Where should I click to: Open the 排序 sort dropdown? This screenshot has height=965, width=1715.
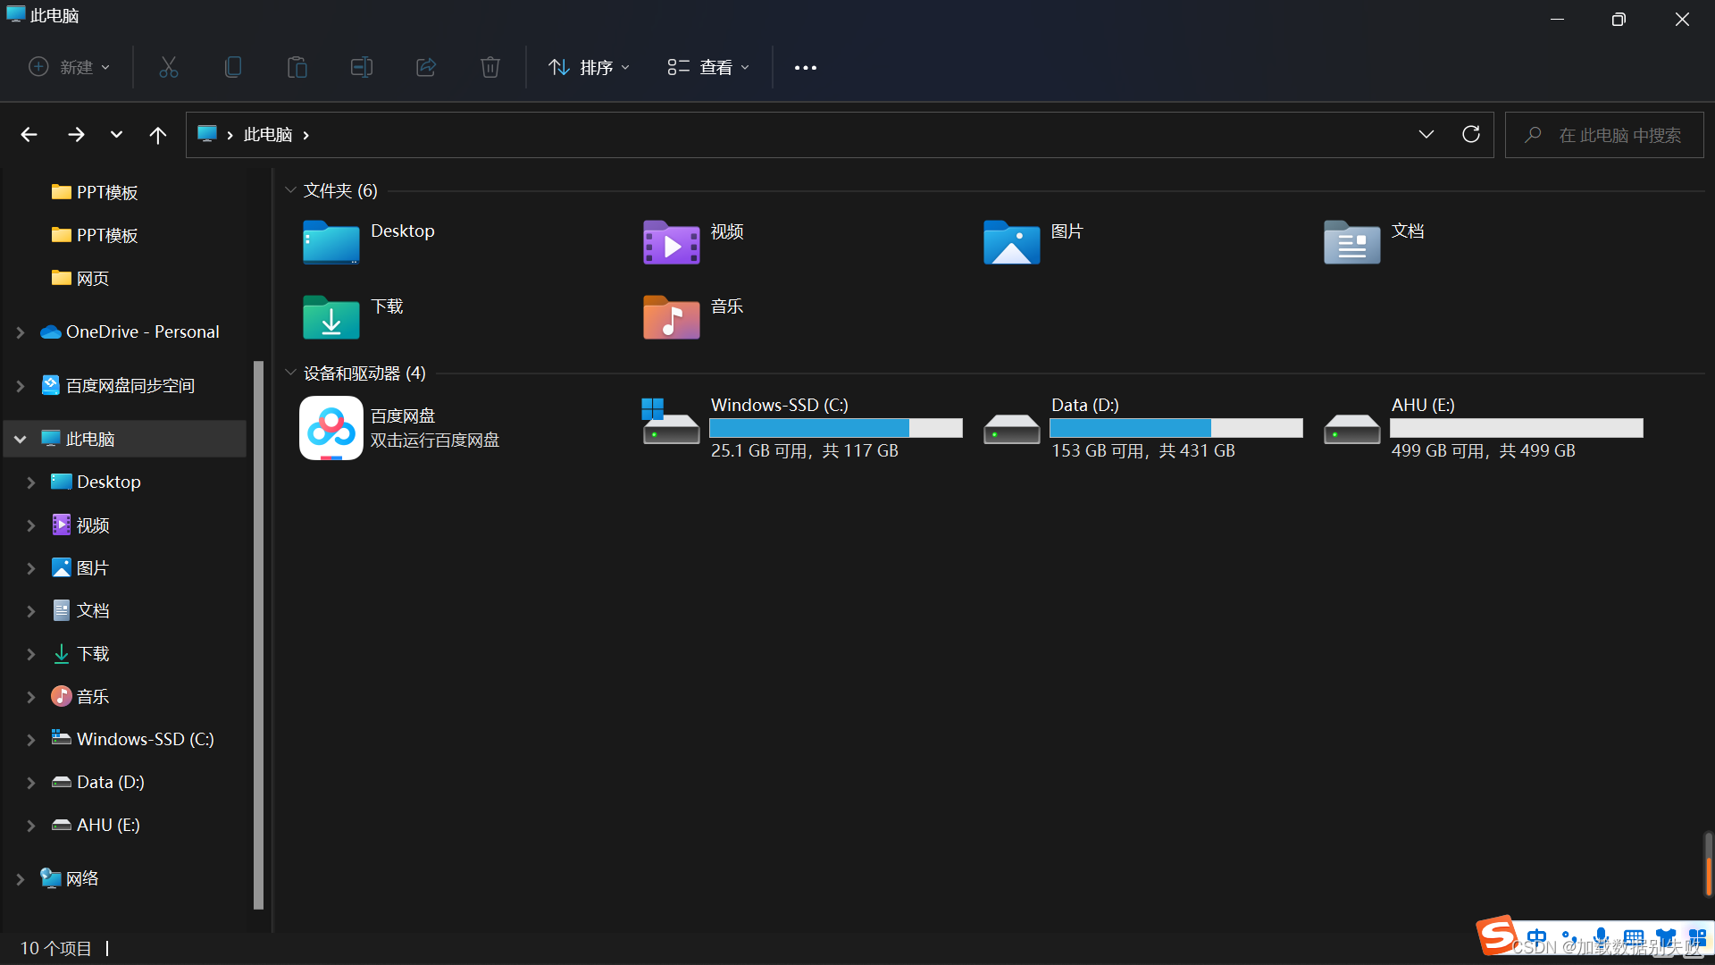tap(590, 67)
